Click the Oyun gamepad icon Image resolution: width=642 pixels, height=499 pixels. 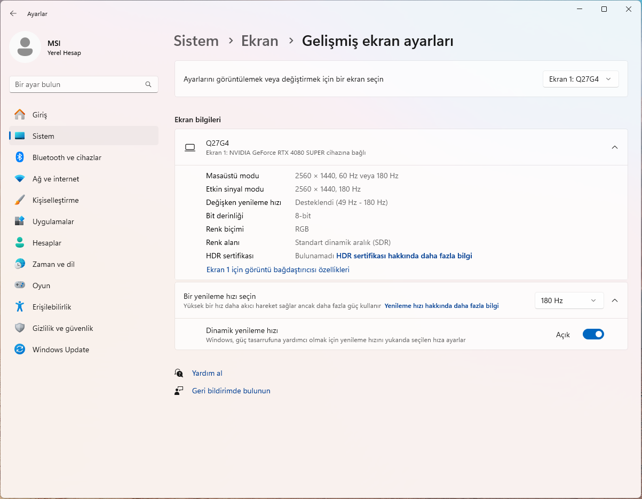tap(20, 285)
